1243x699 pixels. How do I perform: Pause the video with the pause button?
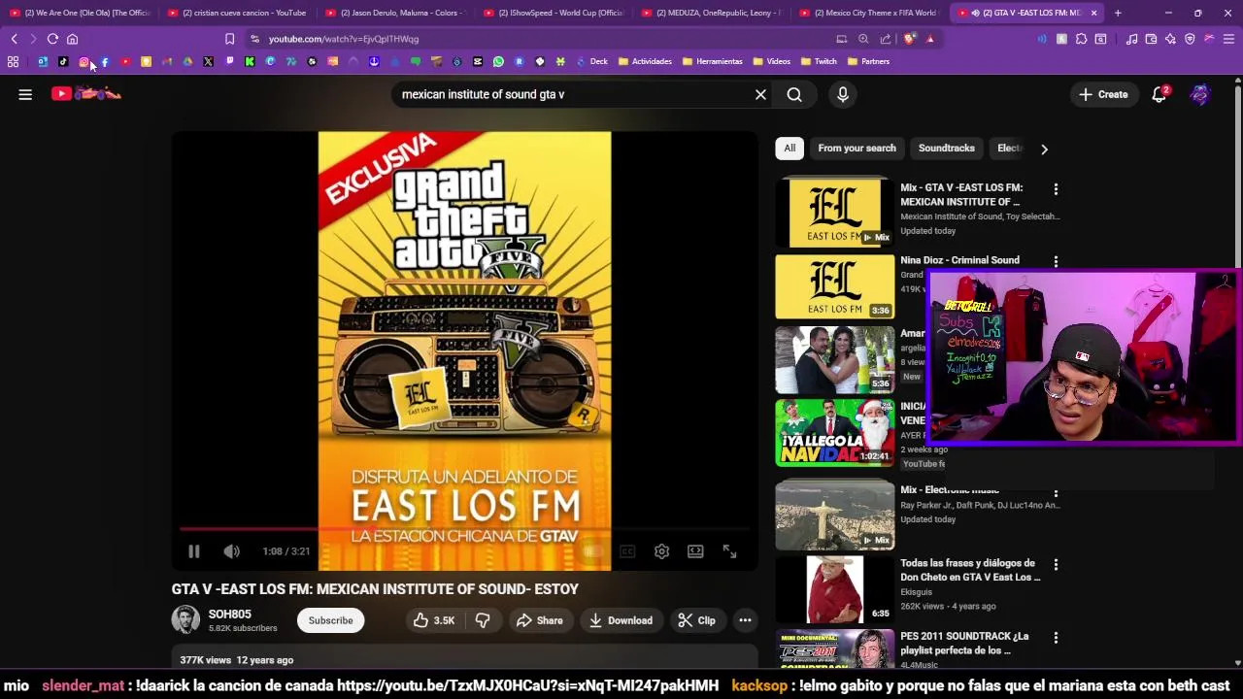[x=193, y=551]
